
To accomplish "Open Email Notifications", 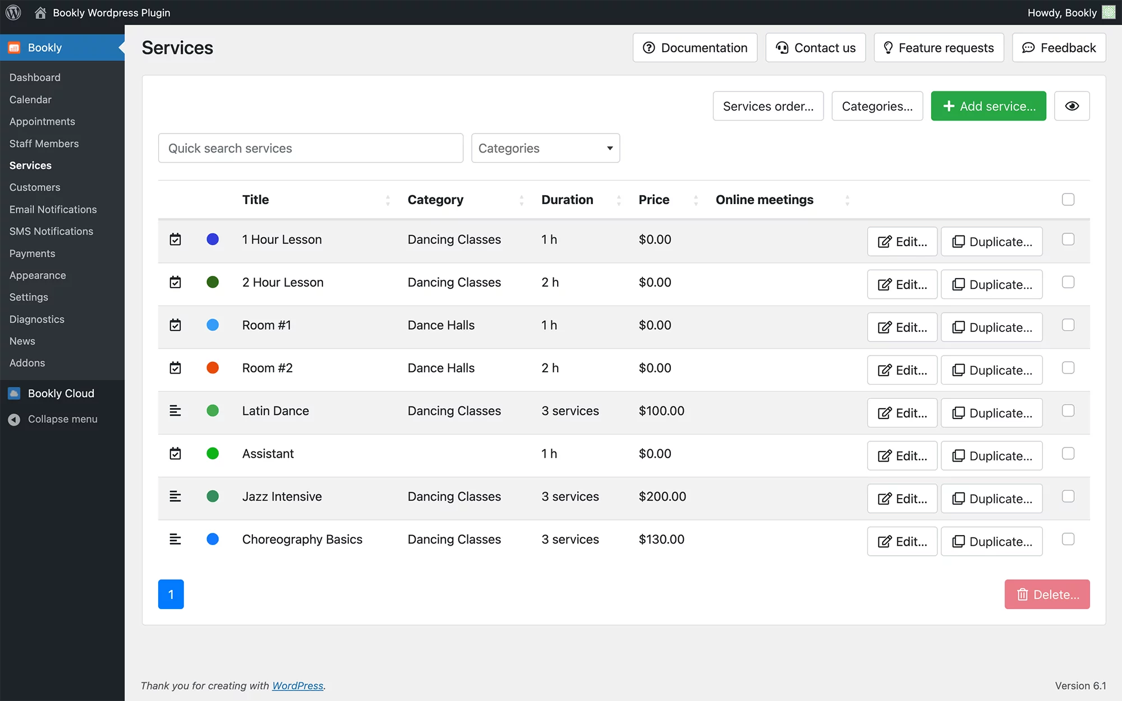I will pyautogui.click(x=53, y=209).
